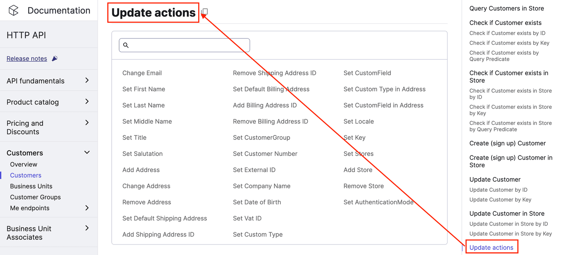Click the magnifier icon in the search box
Viewport: 563px width, 255px height.
coord(126,45)
